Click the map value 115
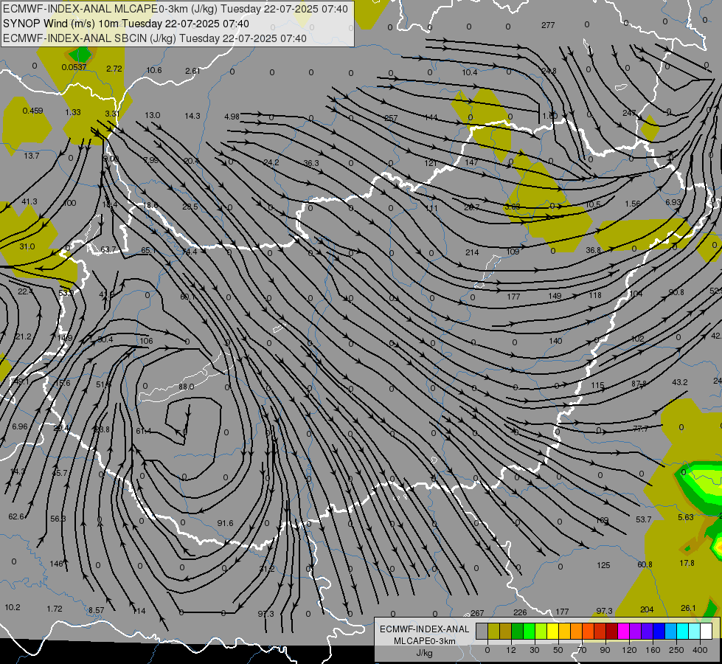Screen dimensions: 722x664 597,385
